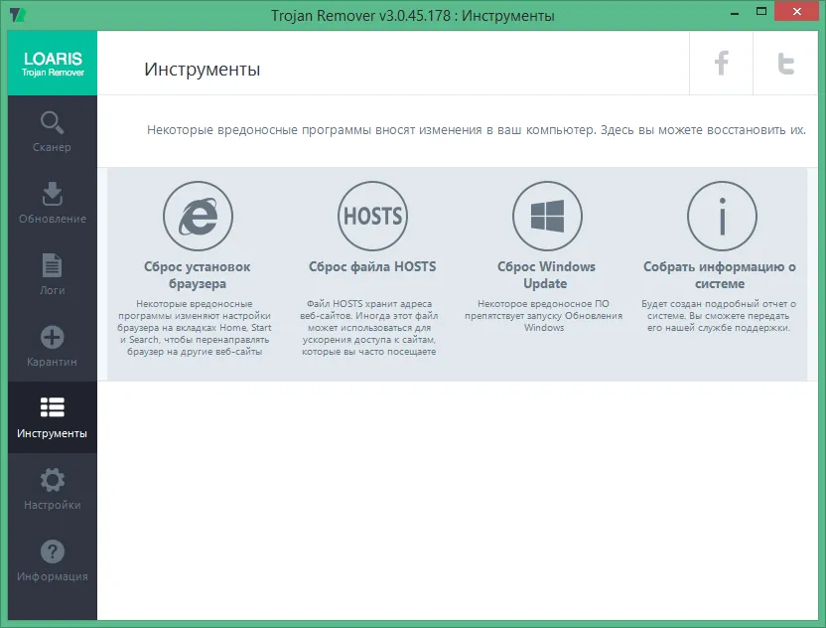Minimize the Trojan Remover window
This screenshot has height=628, width=826.
(x=735, y=13)
